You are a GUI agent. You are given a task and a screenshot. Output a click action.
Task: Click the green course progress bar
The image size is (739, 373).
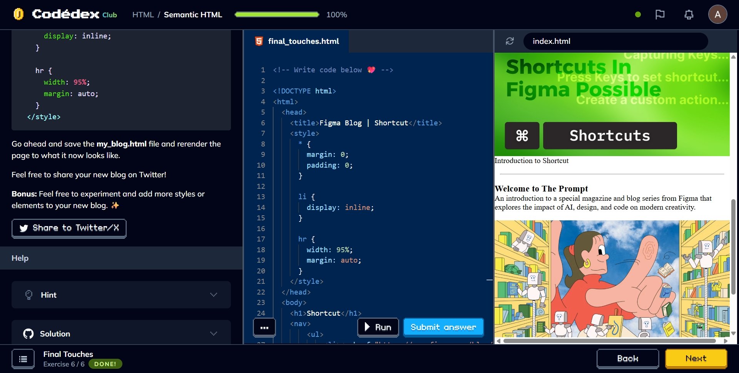[x=277, y=15]
